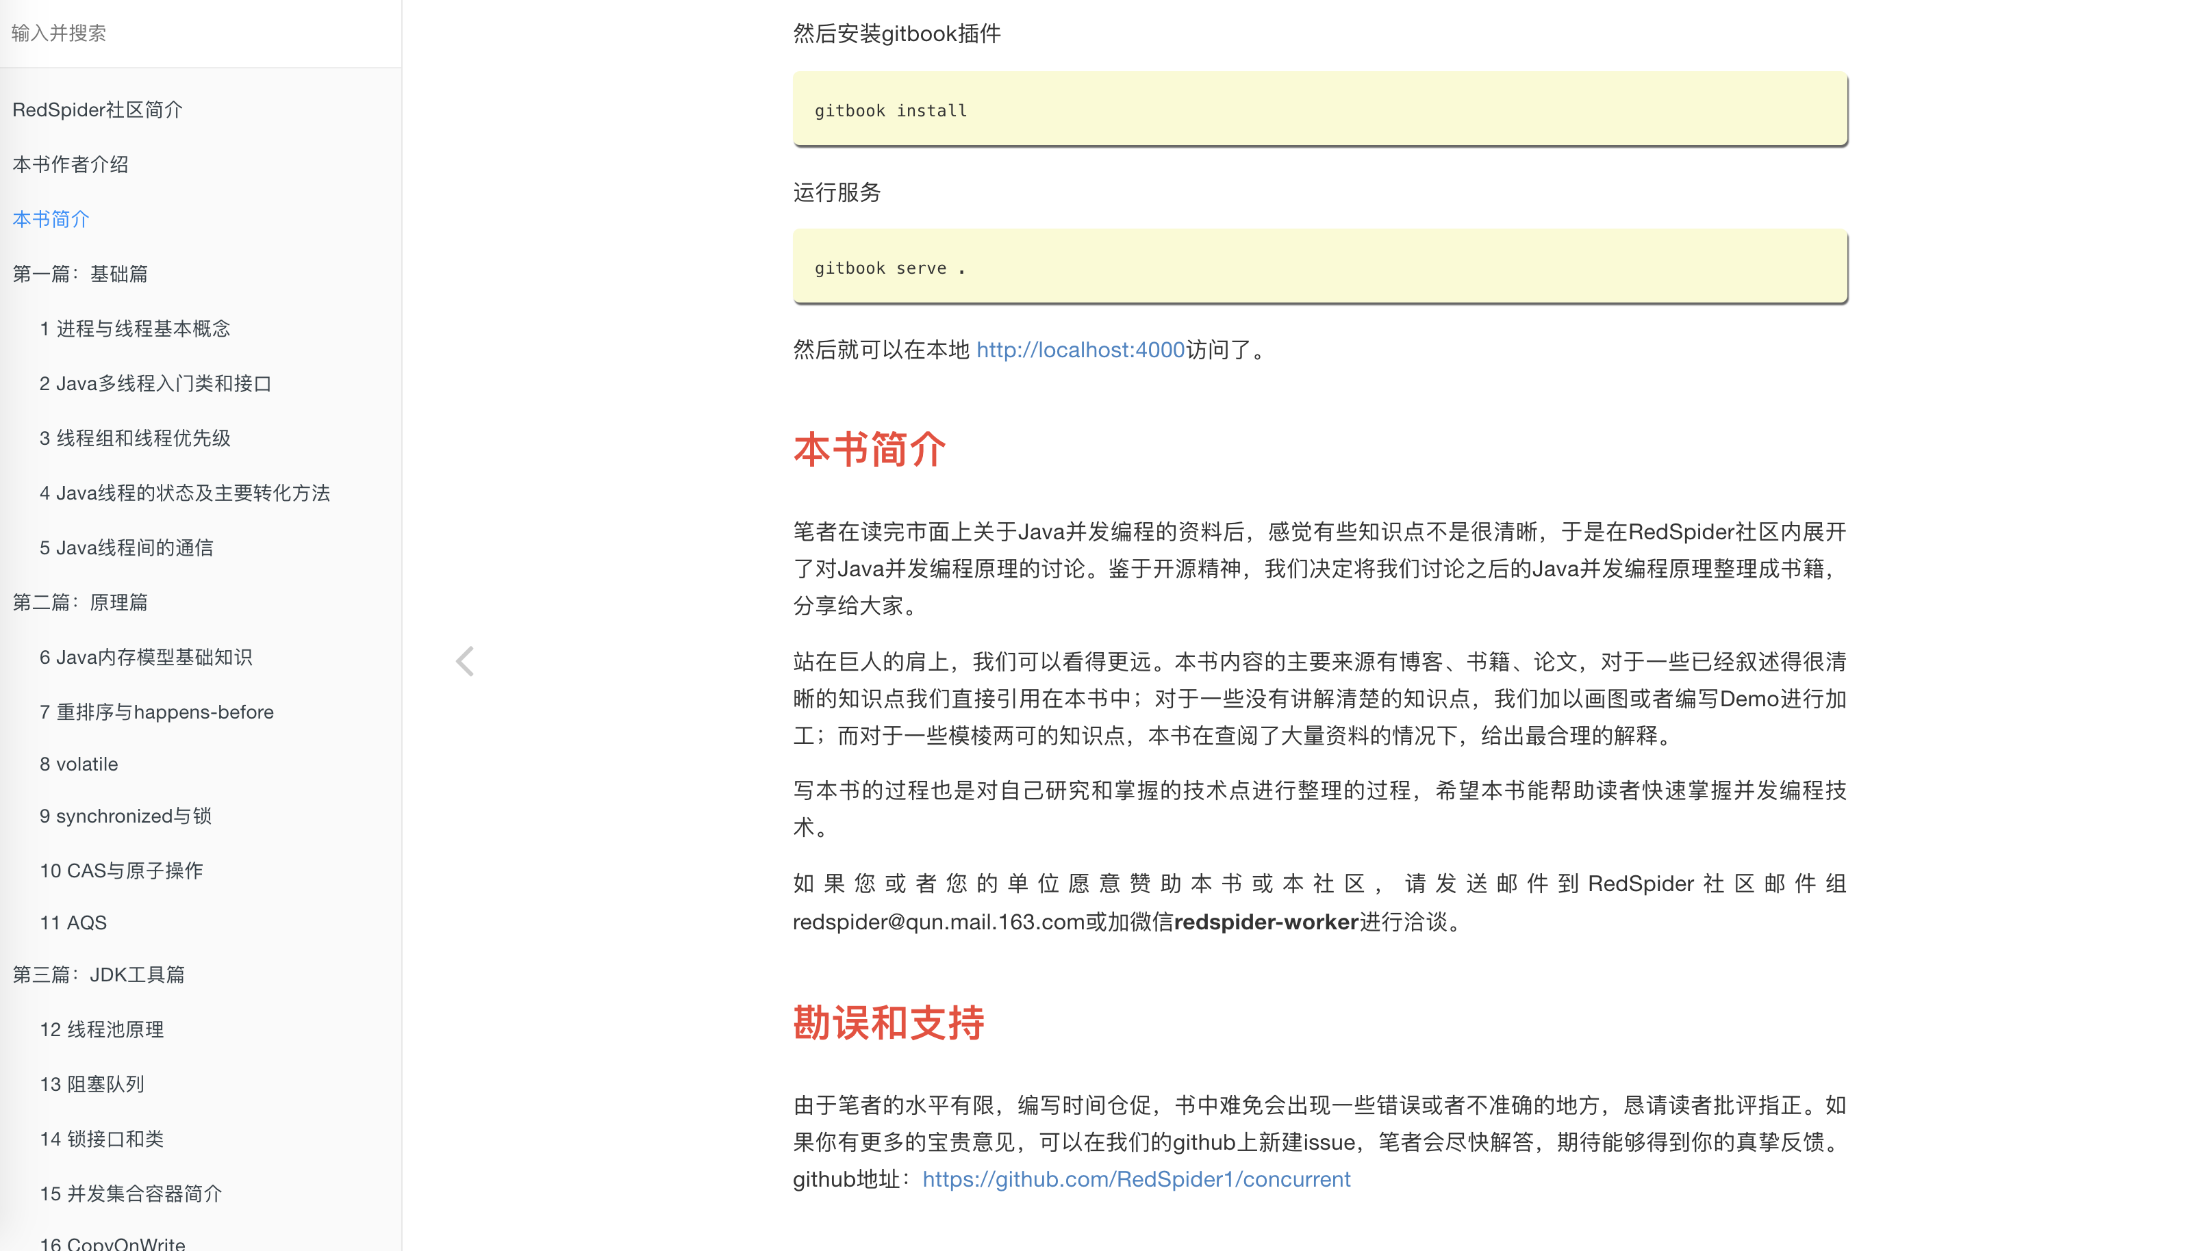Viewport: 2187px width, 1251px height.
Task: Open chapter 11 AQS
Action: pos(72,922)
